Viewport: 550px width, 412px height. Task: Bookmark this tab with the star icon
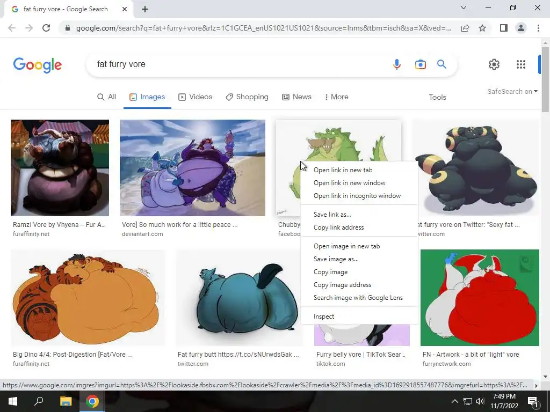pos(482,28)
